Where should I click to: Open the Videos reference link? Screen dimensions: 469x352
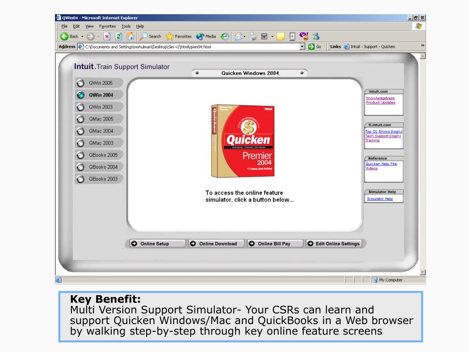[x=371, y=168]
